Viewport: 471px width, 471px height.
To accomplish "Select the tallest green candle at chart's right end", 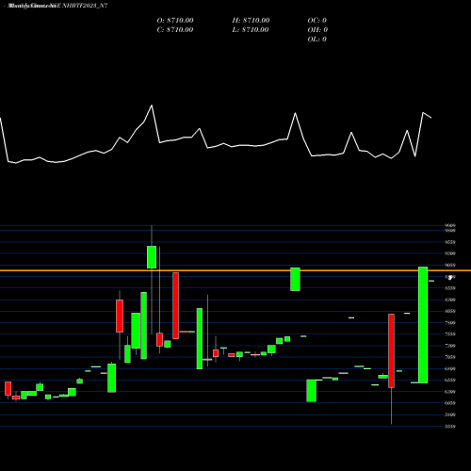I will (x=423, y=325).
